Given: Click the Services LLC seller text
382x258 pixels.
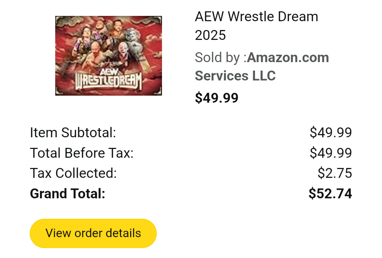Looking at the screenshot, I should (235, 76).
